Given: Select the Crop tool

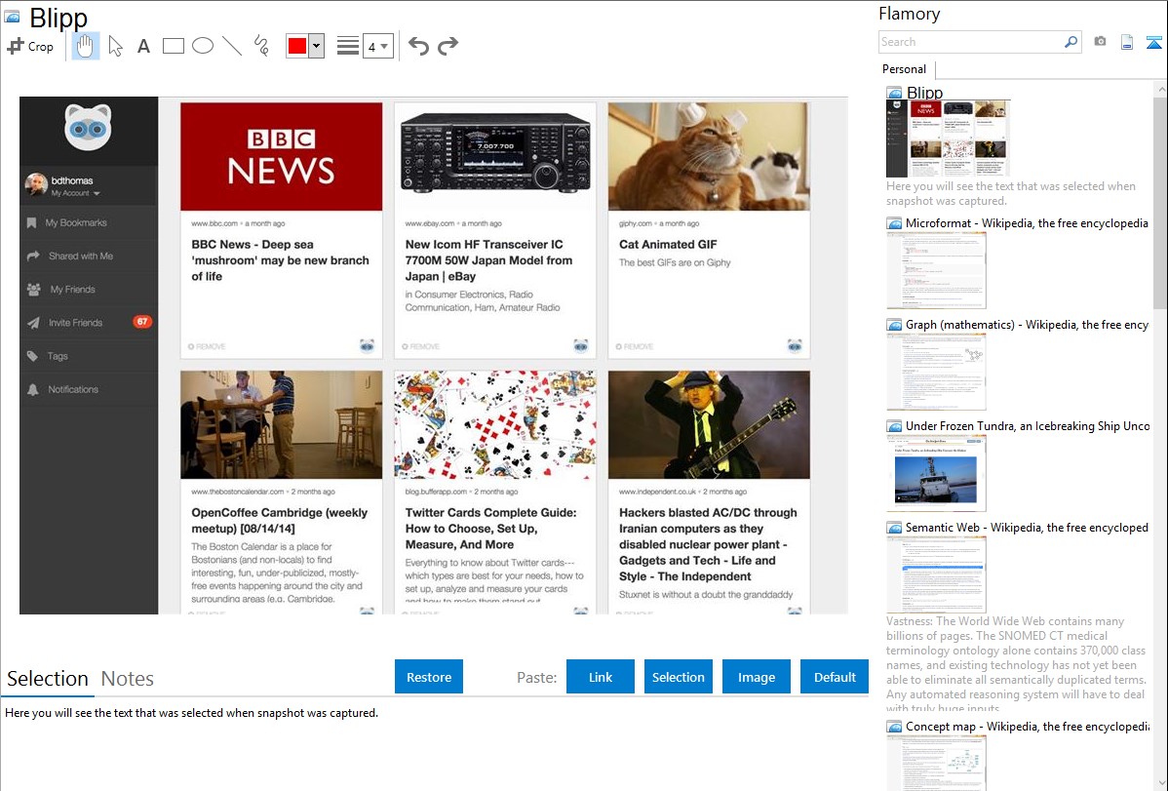Looking at the screenshot, I should (30, 46).
